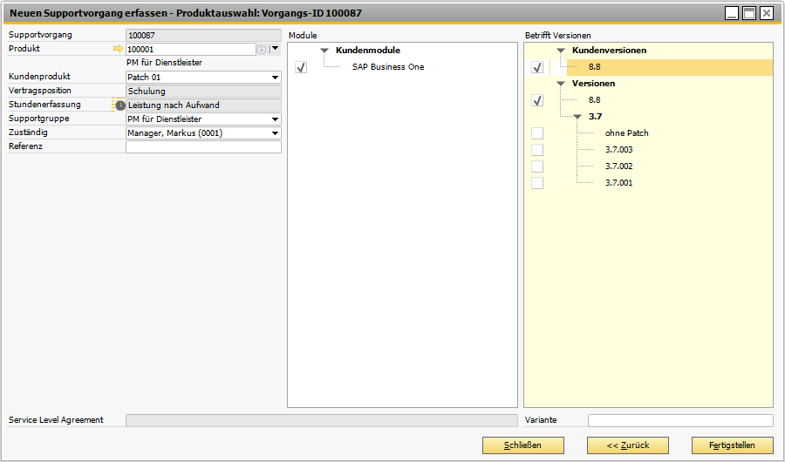This screenshot has width=785, height=462.
Task: Collapse the Kundenversionen tree node
Action: click(x=561, y=51)
